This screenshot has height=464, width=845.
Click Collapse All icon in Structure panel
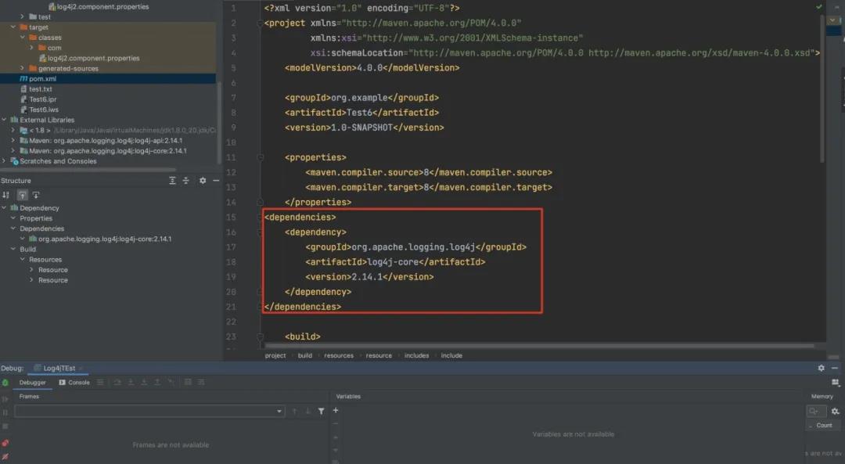click(x=186, y=181)
